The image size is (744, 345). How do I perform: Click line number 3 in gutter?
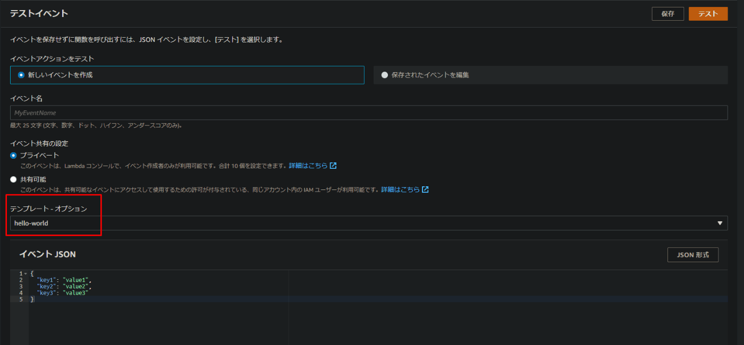pos(21,286)
